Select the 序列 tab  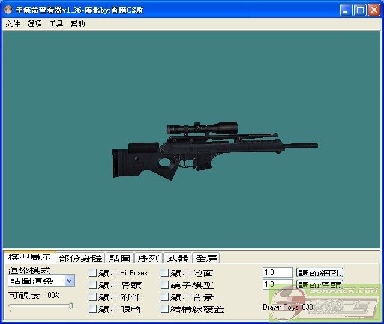pyautogui.click(x=148, y=258)
